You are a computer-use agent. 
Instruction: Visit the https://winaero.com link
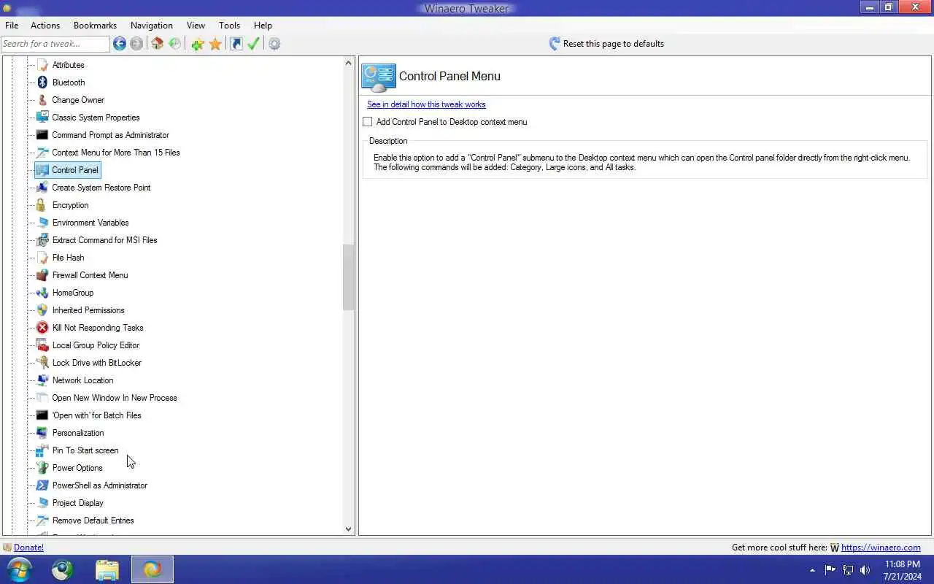881,547
